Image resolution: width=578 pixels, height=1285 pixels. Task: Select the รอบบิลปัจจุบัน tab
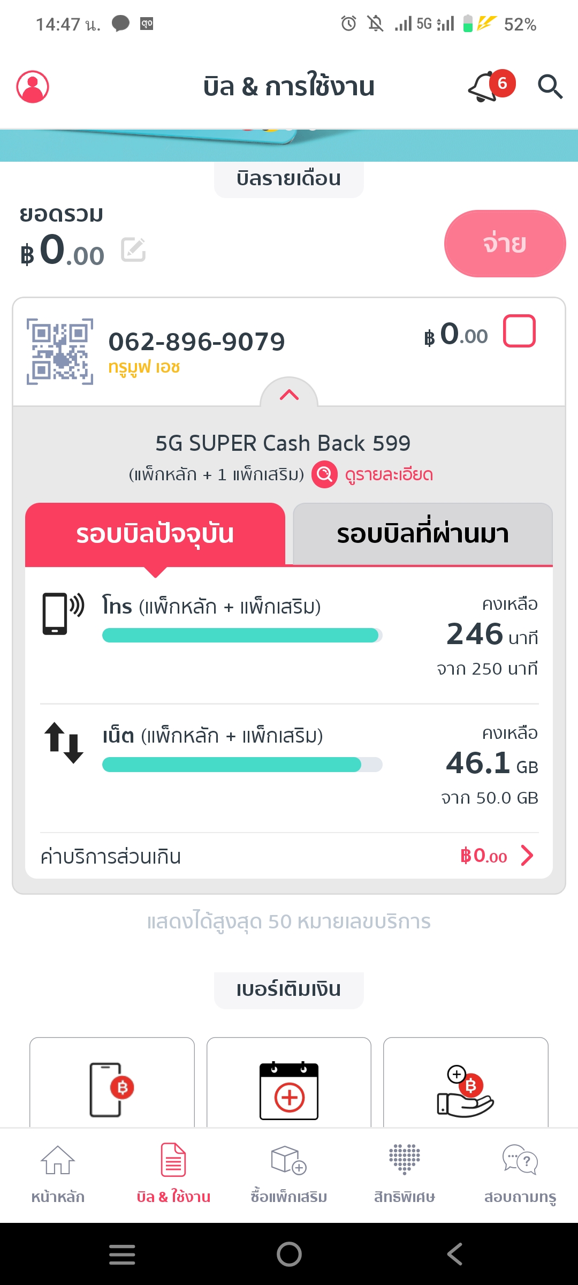[155, 534]
